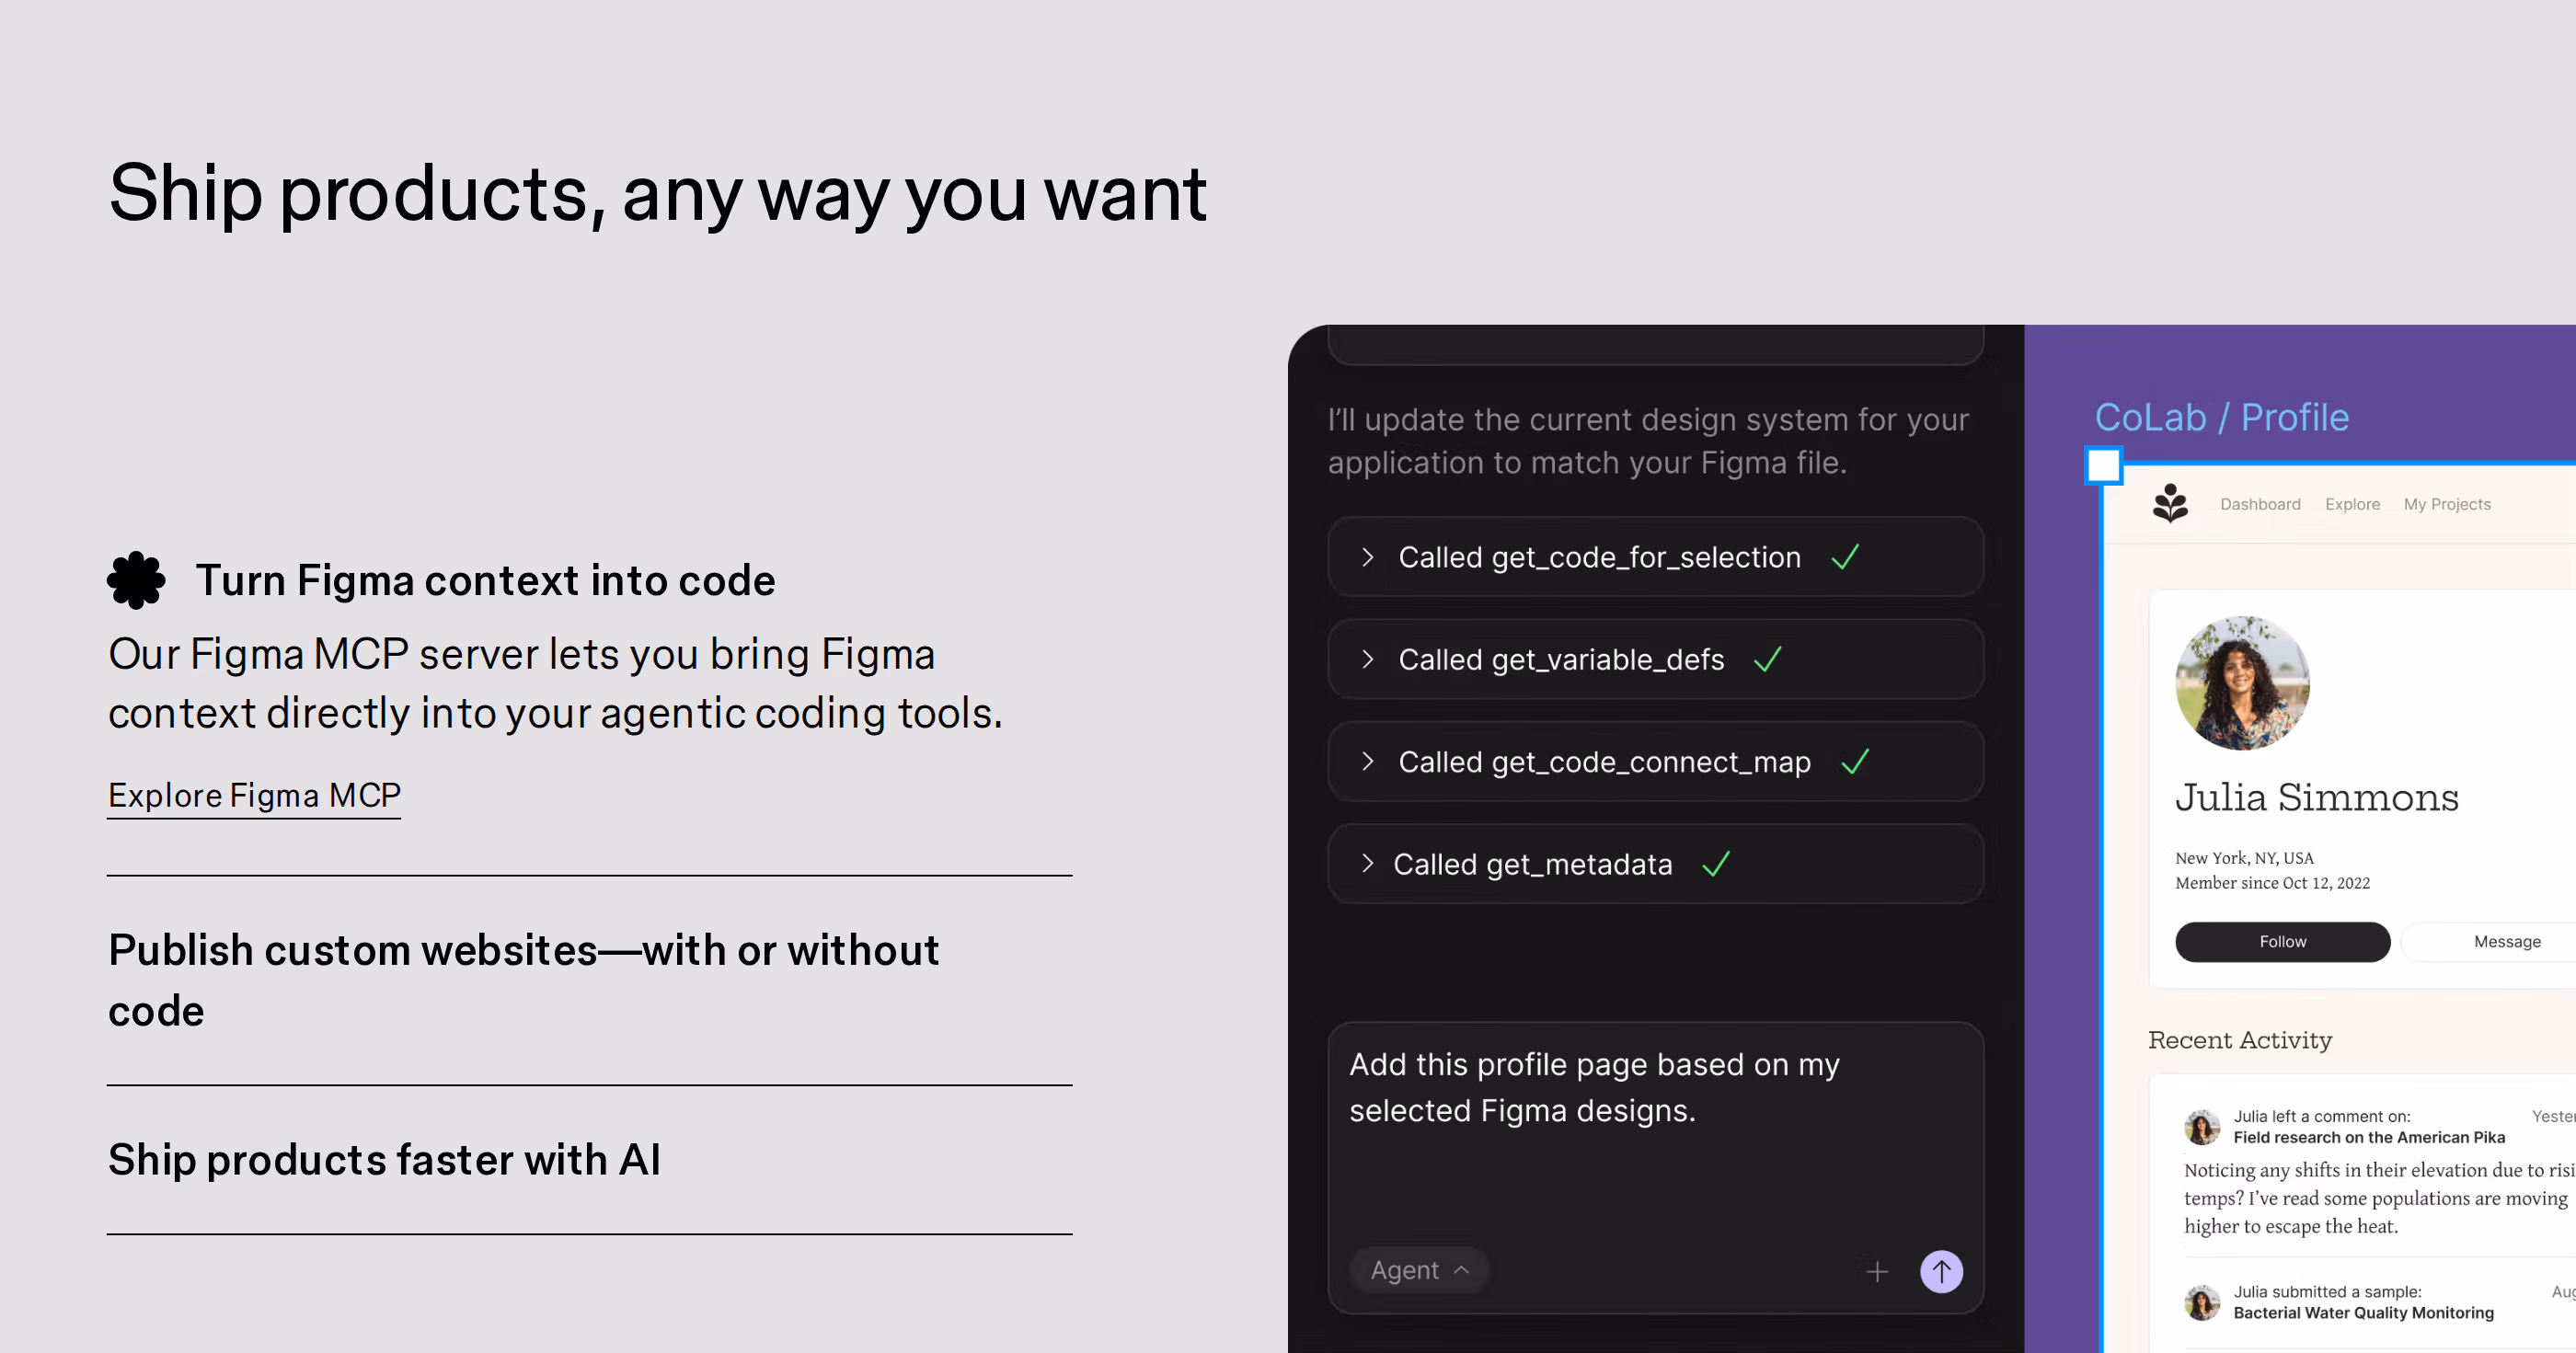Click the black flower icon beside Turn Figma context
Image resolution: width=2576 pixels, height=1353 pixels.
click(x=136, y=580)
